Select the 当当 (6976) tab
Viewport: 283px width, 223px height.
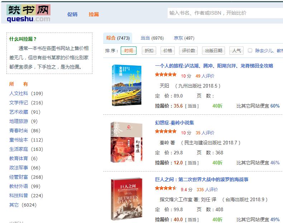pyautogui.click(x=152, y=38)
